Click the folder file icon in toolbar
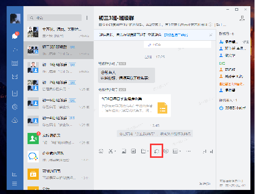Screen dimensions: 255x194 (143, 151)
